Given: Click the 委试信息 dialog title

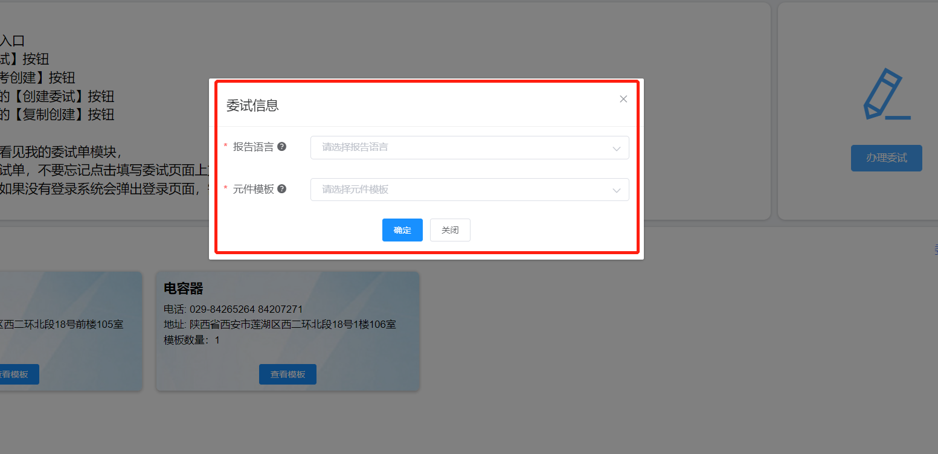Looking at the screenshot, I should [x=252, y=106].
